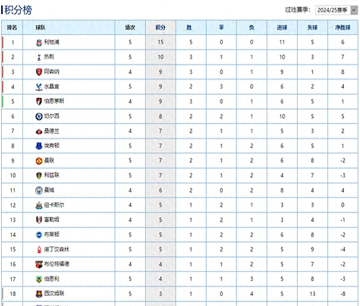The width and height of the screenshot is (360, 306).
Task: Click the Everton (埃弗顿) crest icon
Action: 39,146
